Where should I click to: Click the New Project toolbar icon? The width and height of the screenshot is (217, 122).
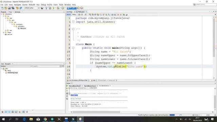[6, 8]
